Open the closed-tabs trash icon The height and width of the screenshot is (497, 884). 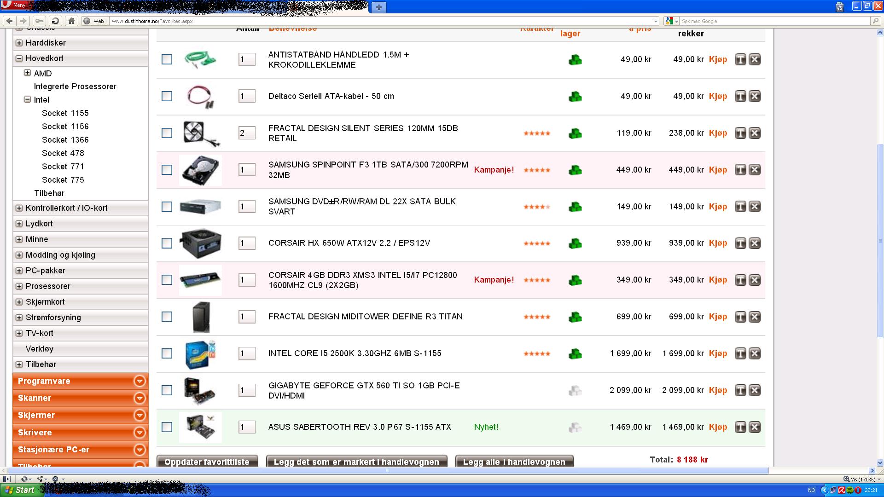840,6
